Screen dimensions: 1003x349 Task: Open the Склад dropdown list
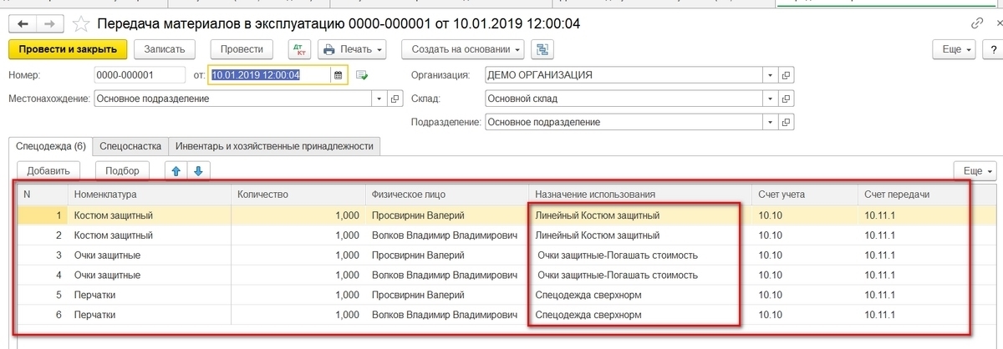(x=769, y=99)
